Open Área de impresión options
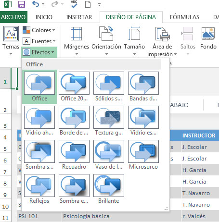This screenshot has height=222, width=219. [x=162, y=42]
